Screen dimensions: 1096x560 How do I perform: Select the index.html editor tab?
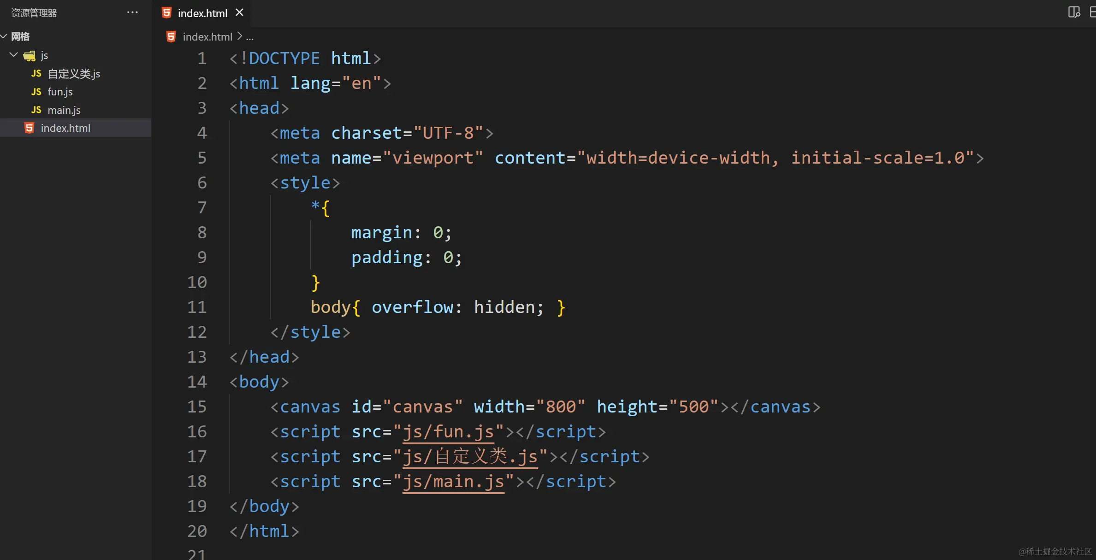[202, 13]
